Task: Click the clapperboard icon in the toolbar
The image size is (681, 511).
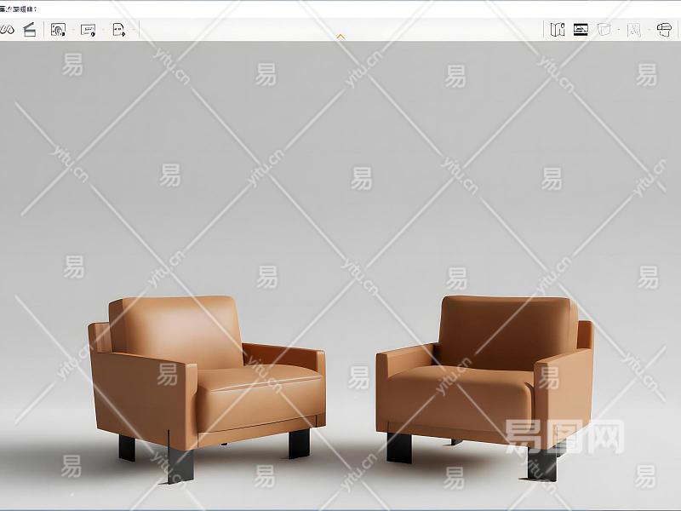Action: click(30, 30)
